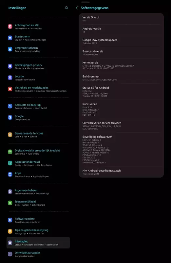Open Ontwikkelaarsopties at the list bottom

(x=38, y=254)
